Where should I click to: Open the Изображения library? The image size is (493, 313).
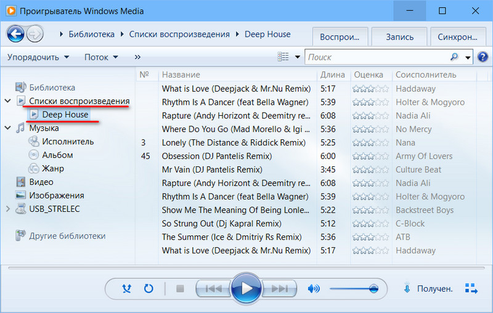pyautogui.click(x=57, y=195)
